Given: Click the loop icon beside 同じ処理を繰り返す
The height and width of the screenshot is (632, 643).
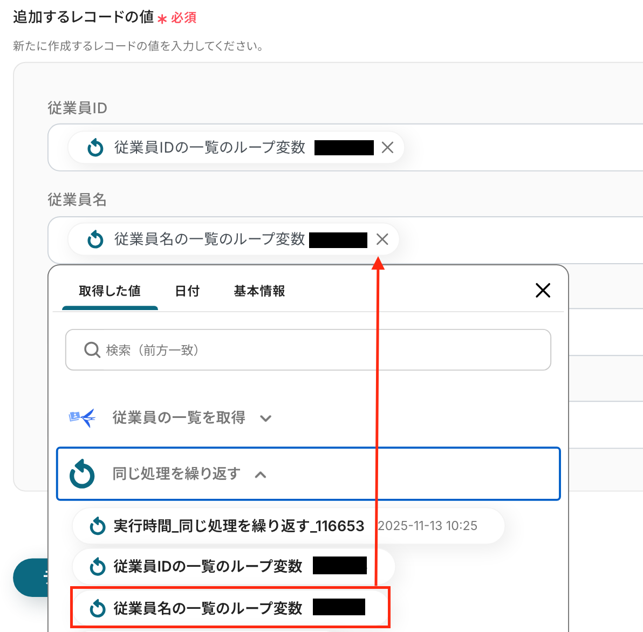Looking at the screenshot, I should [82, 474].
